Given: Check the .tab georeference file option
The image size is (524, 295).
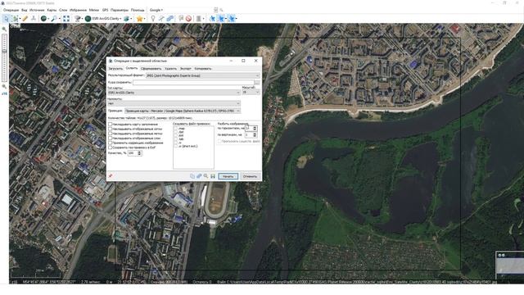Looking at the screenshot, I should coord(176,139).
